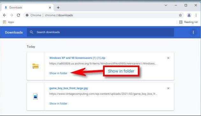Show game_boy_box jpg in folder
The width and height of the screenshot is (201, 116).
pos(58,104)
